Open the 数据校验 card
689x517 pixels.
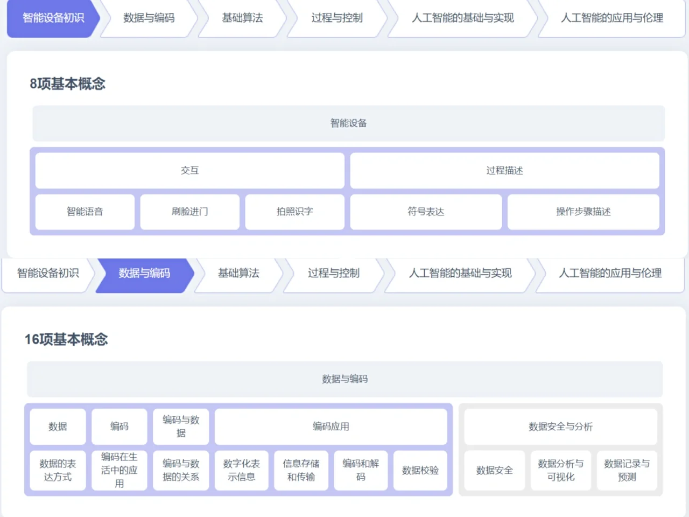[x=420, y=470]
